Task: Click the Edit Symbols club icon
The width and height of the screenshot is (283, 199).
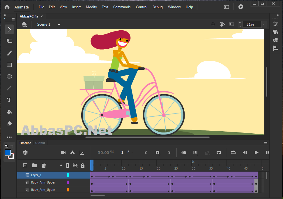Action: (24, 24)
